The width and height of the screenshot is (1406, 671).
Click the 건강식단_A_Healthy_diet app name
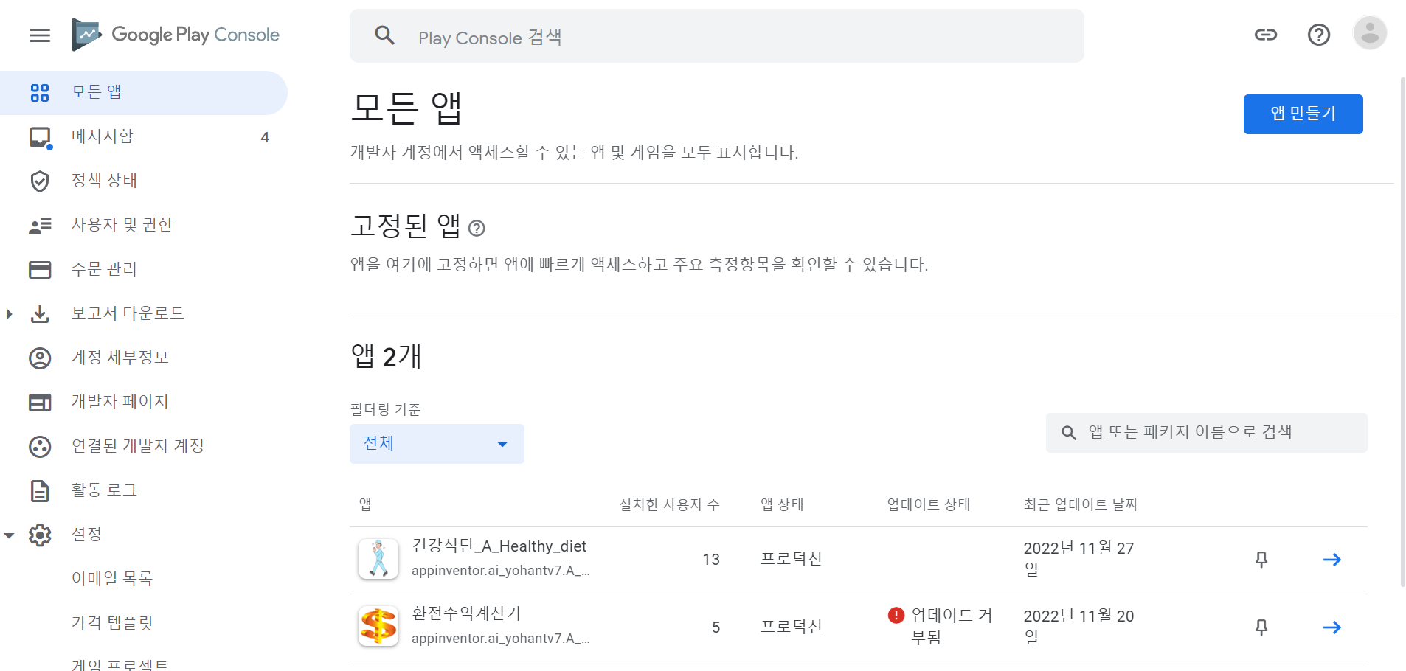pos(499,546)
